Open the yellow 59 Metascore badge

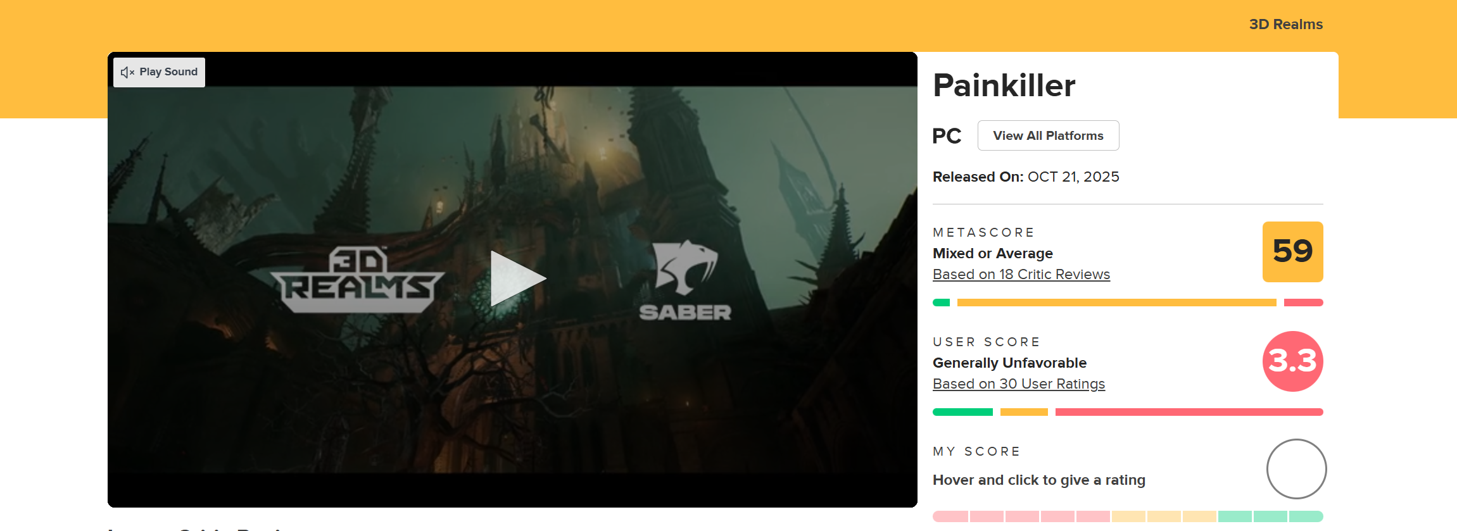click(x=1292, y=251)
